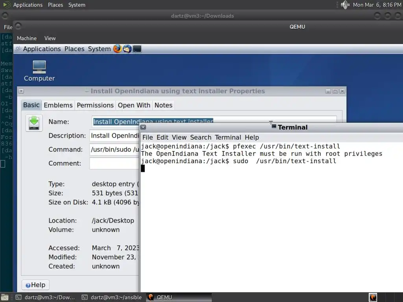Image resolution: width=403 pixels, height=302 pixels.
Task: Open the Computer desktop icon
Action: pos(39,71)
